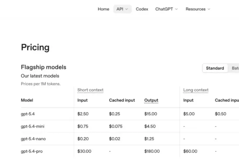
Task: Click the $1.25 output price
Action: point(149,139)
